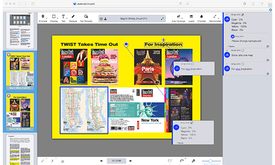The height and width of the screenshot is (165, 275).
Task: Expand document view with fullscreen arrows icon
Action: [162, 19]
